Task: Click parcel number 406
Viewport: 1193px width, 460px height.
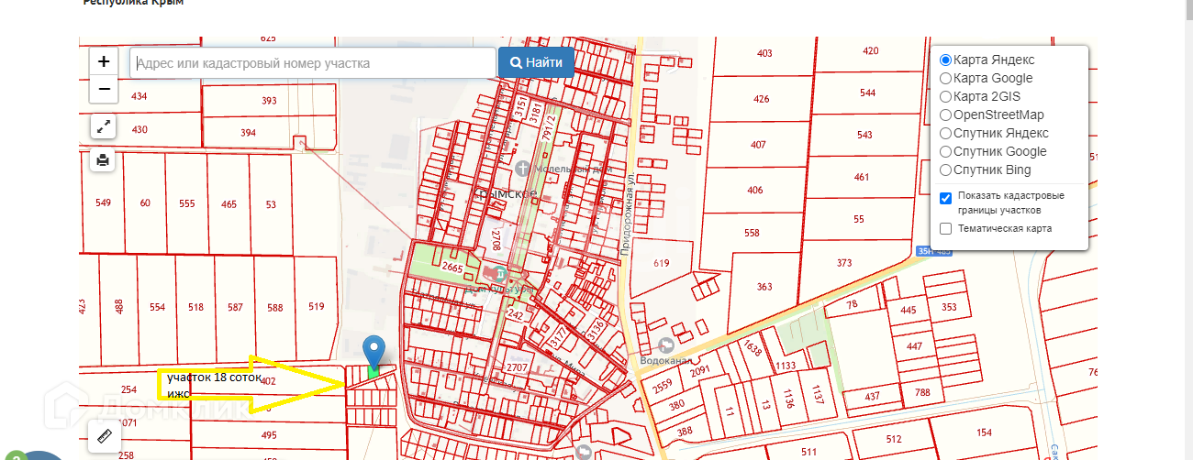Action: [x=754, y=190]
